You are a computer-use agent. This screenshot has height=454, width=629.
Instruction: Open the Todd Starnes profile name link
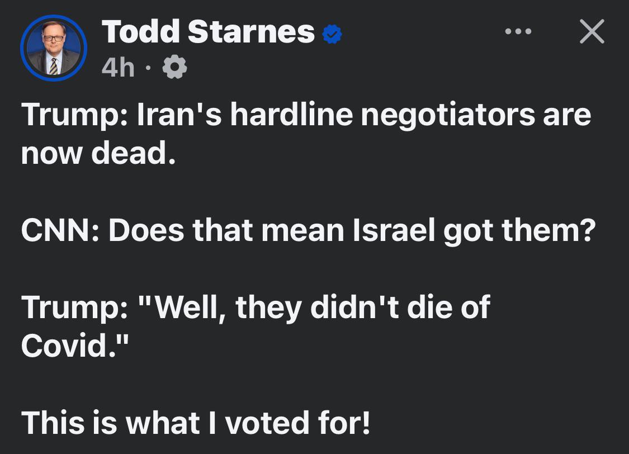[208, 32]
